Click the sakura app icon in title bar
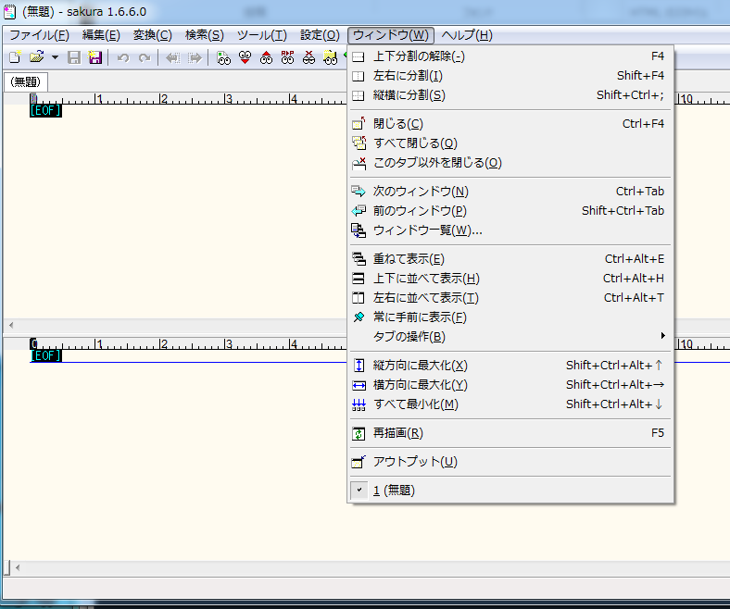This screenshot has height=609, width=730. (10, 12)
